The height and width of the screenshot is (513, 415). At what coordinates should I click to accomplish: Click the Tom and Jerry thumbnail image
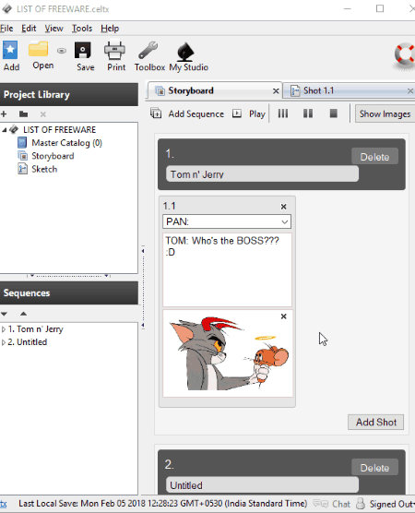pyautogui.click(x=228, y=353)
